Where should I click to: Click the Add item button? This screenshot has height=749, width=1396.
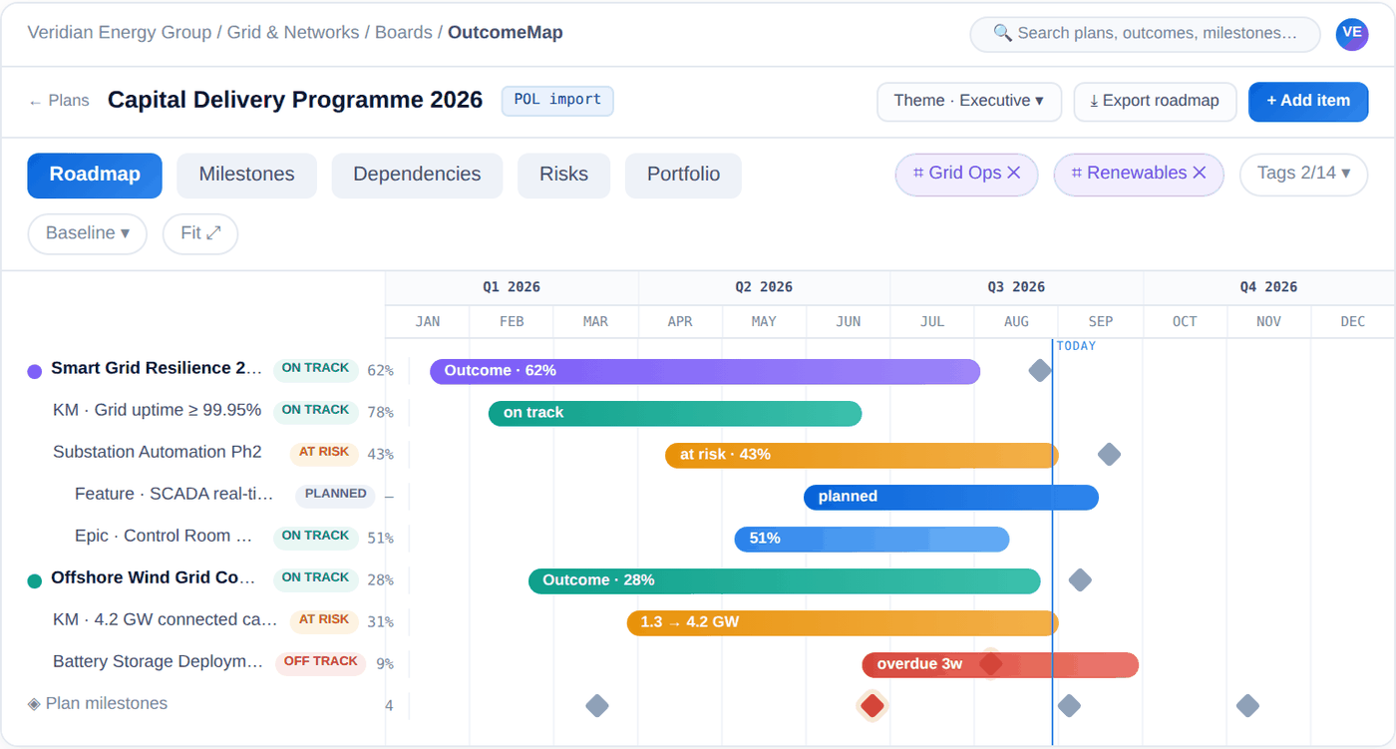point(1308,101)
